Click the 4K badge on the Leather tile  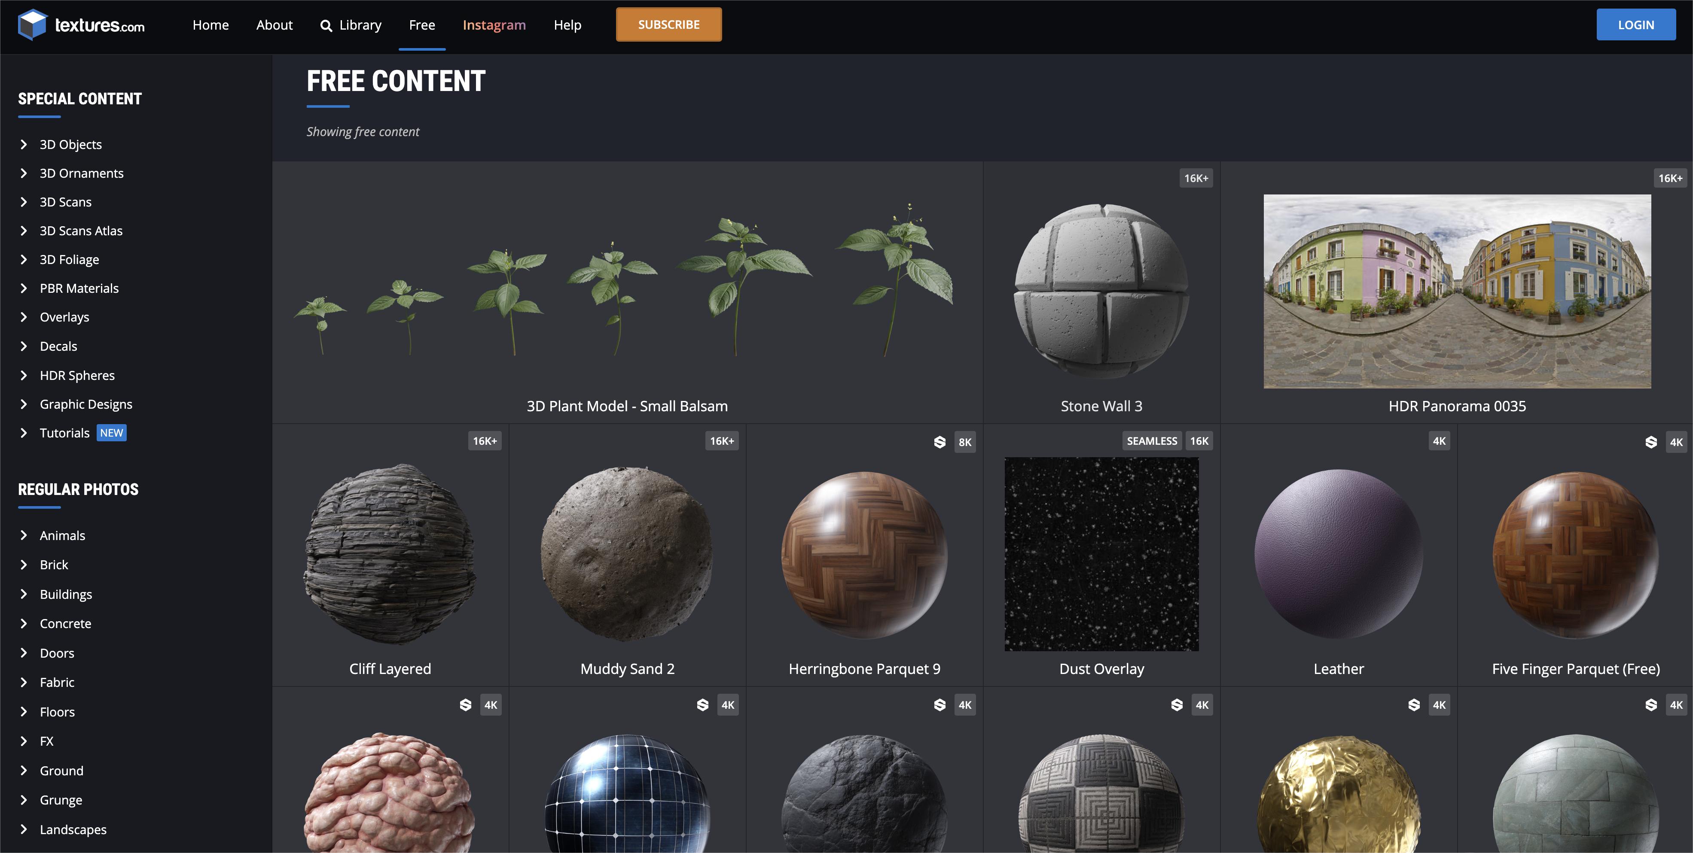click(1439, 440)
